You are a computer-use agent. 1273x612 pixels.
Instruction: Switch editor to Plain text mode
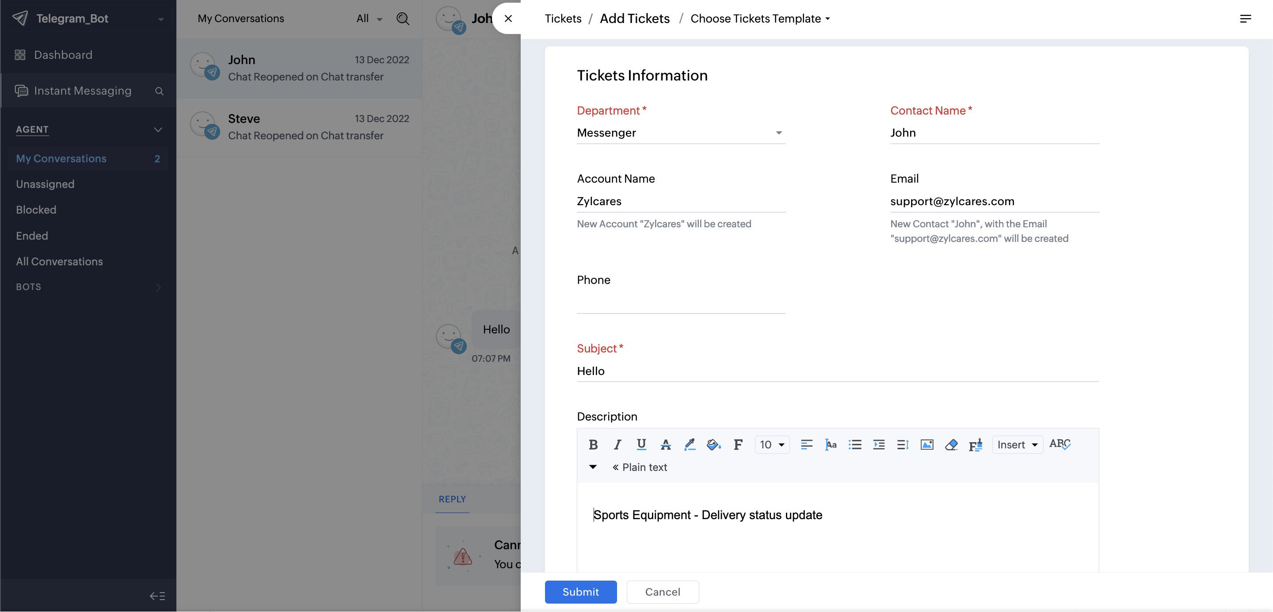click(640, 467)
